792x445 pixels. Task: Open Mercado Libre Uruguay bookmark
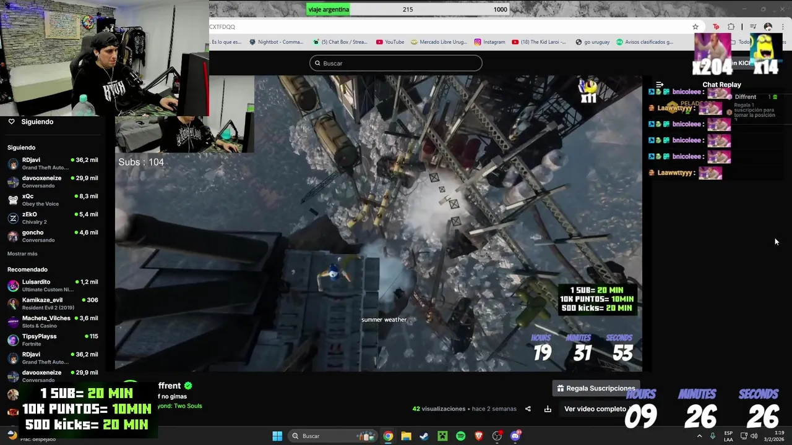tap(438, 42)
